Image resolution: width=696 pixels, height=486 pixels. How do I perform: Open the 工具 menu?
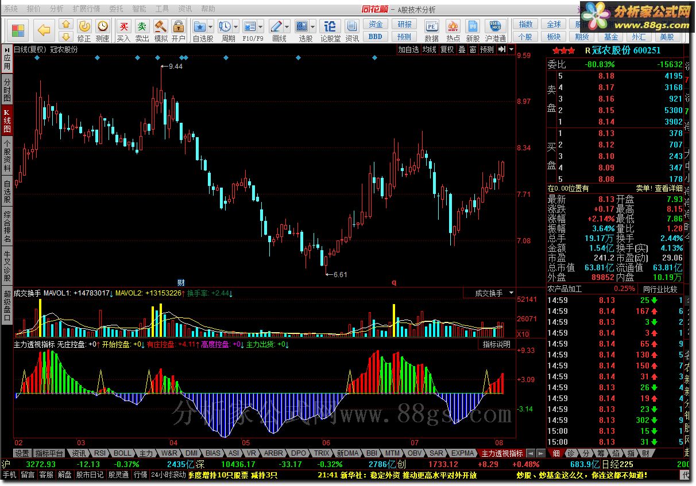coord(163,9)
